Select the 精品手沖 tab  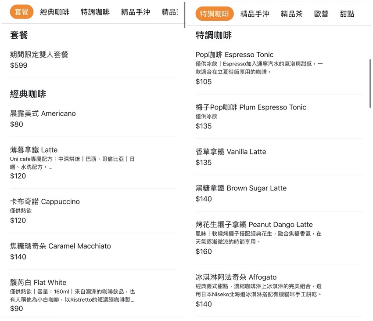click(x=254, y=14)
